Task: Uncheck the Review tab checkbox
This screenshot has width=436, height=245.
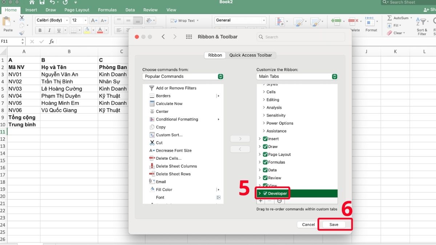Action: click(x=265, y=178)
